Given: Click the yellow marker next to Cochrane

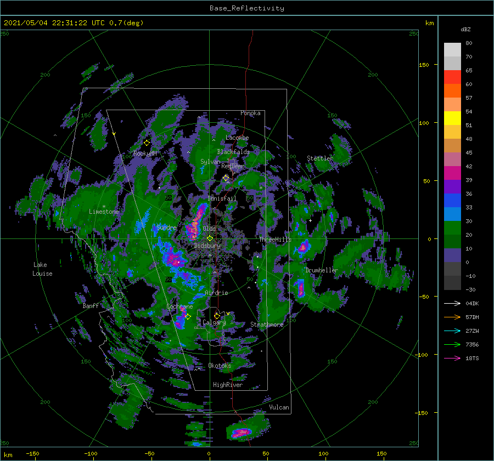Looking at the screenshot, I should 188,316.
